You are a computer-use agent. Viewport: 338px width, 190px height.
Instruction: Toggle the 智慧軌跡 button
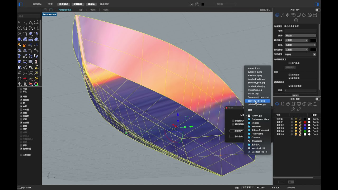pyautogui.click(x=78, y=4)
